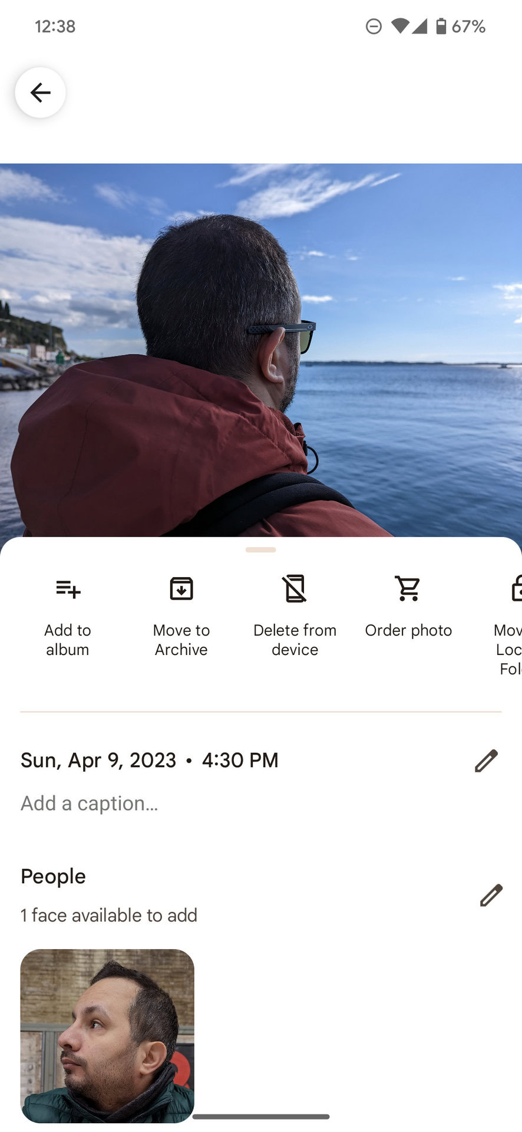The width and height of the screenshot is (522, 1132).
Task: Tap the Delete from device label
Action: click(295, 640)
